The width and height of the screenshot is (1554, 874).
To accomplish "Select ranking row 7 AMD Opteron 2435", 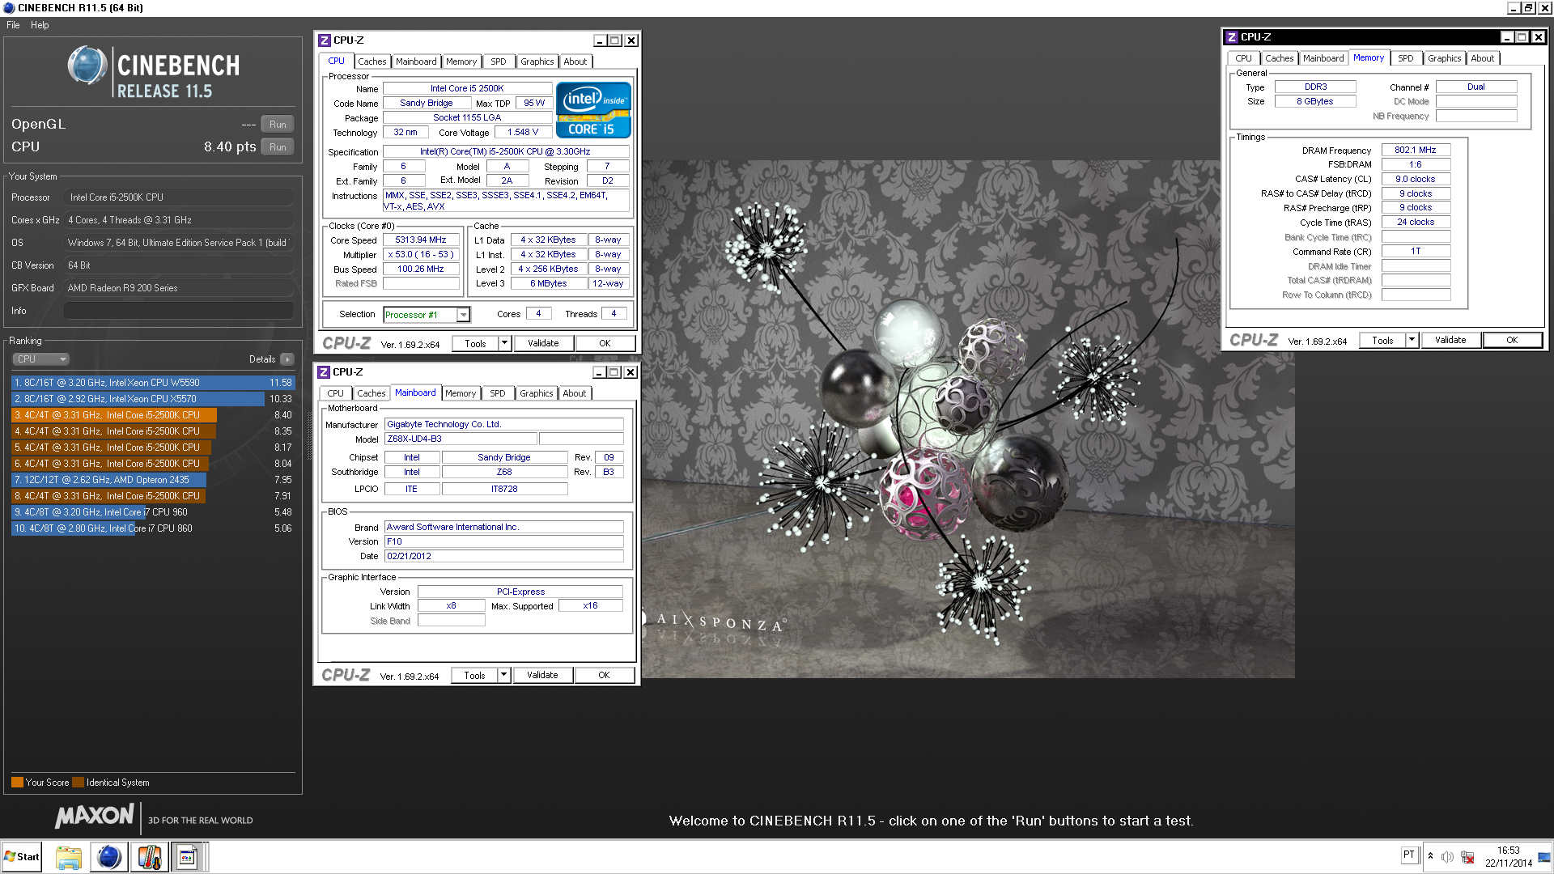I will coord(153,480).
